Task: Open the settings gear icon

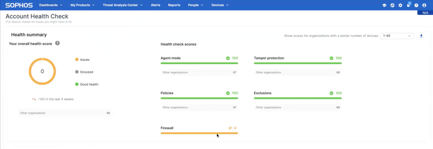Action: 400,5
